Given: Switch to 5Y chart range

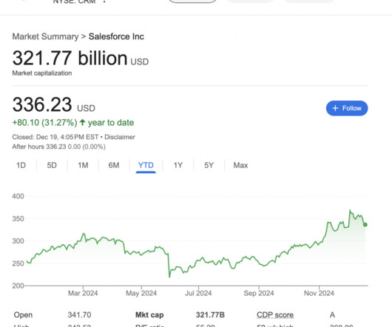Looking at the screenshot, I should click(209, 165).
